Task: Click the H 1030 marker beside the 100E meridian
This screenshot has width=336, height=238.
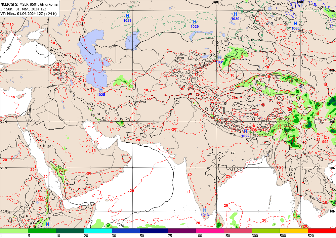Action: [x=295, y=26]
